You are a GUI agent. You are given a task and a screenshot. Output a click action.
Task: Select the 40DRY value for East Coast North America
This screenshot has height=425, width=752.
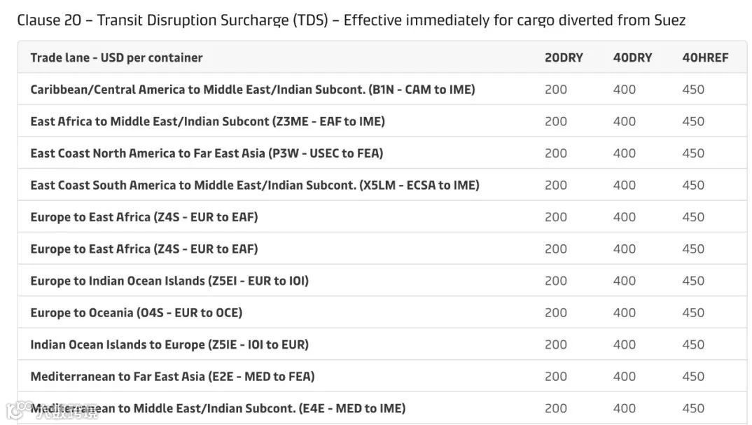click(x=625, y=153)
